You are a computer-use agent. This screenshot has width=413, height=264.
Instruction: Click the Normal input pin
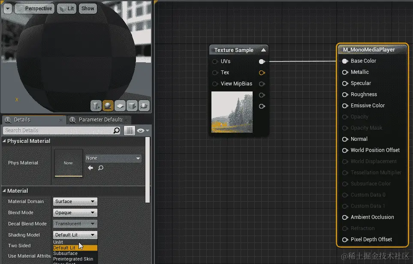click(x=345, y=139)
